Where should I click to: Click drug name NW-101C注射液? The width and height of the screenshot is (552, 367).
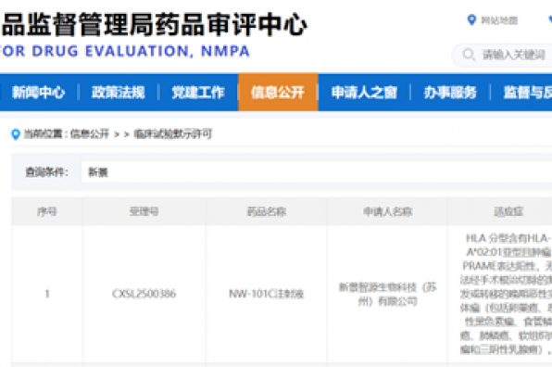[x=267, y=294]
